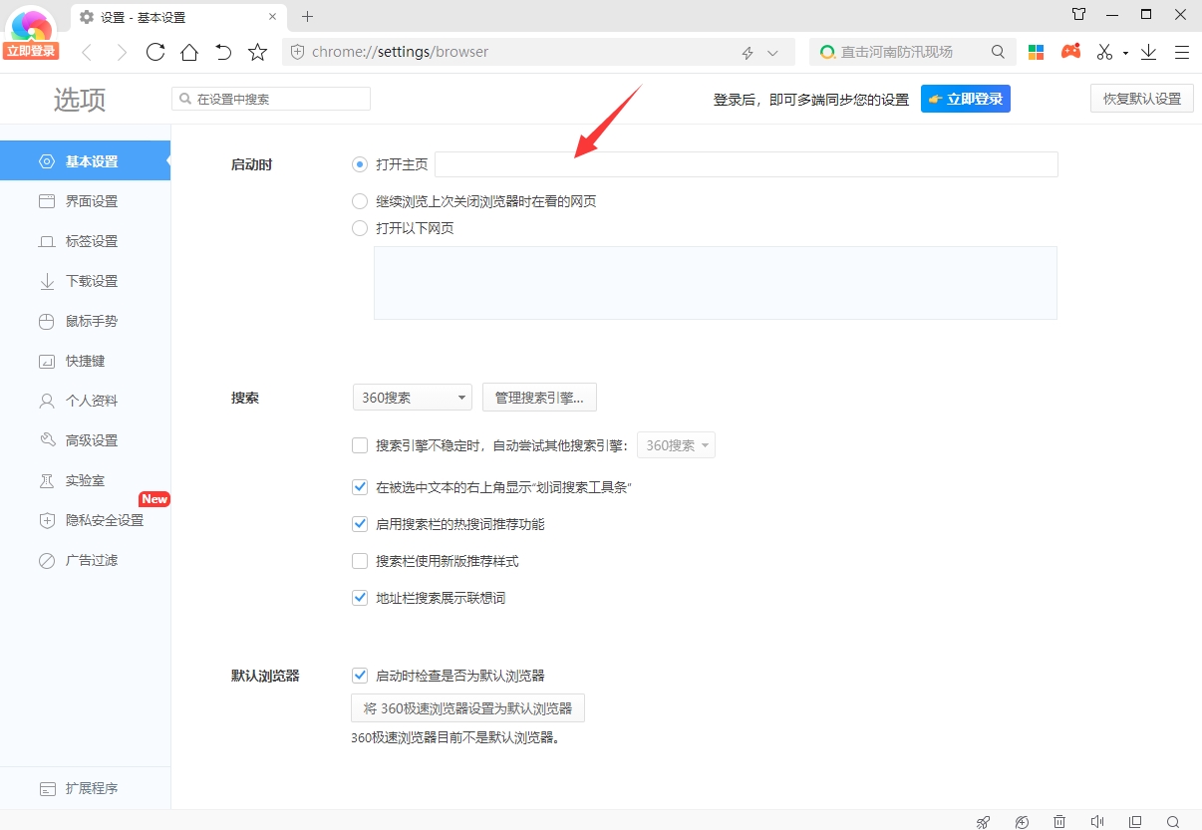Screen dimensions: 1202x830
Task: Click the trash cleanup icon in status bar
Action: pyautogui.click(x=1059, y=821)
